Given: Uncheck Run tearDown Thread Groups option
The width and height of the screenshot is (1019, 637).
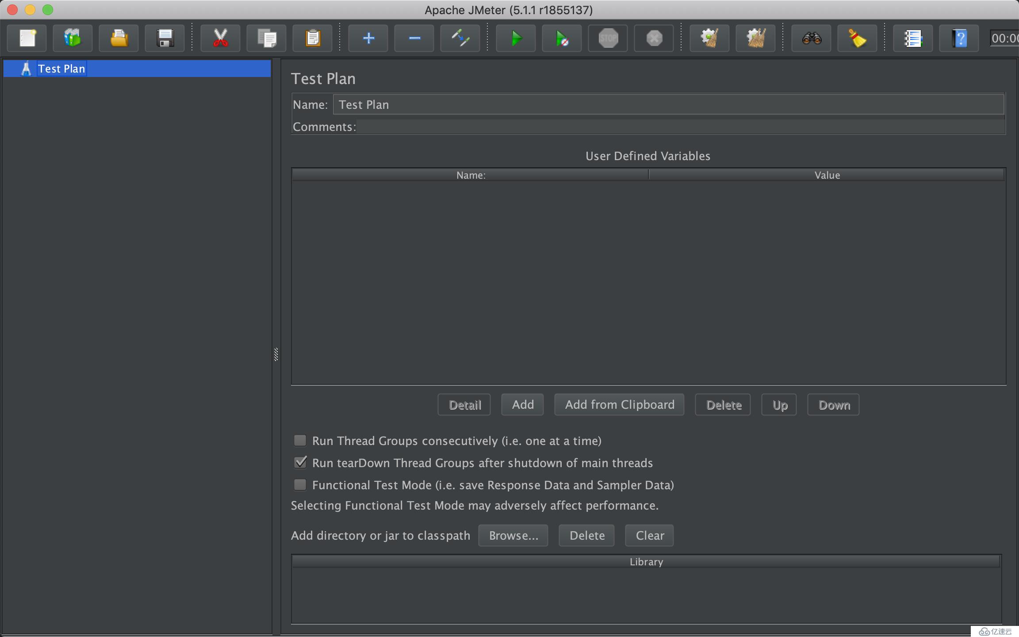Looking at the screenshot, I should coord(300,463).
